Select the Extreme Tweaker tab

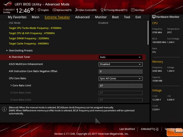pos(57,17)
